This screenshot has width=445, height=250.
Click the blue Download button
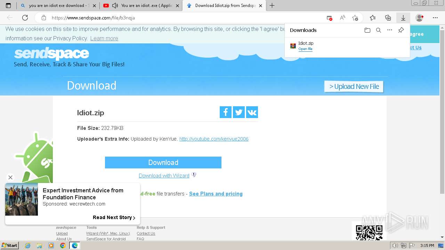tap(163, 162)
